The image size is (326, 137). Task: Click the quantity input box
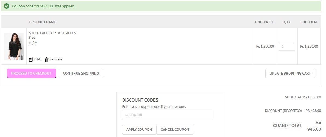pyautogui.click(x=287, y=46)
